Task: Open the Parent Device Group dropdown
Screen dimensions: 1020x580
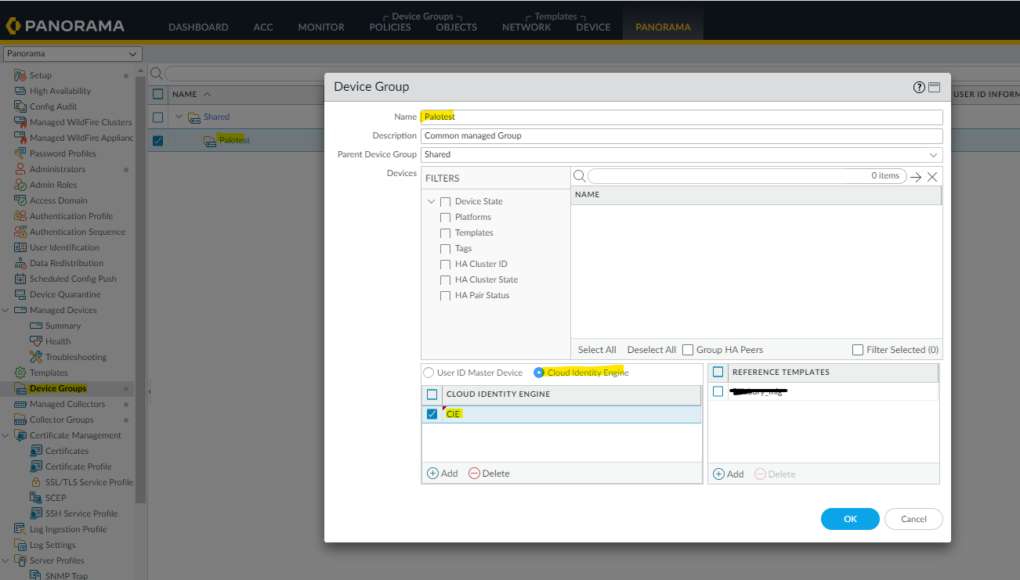Action: 933,154
